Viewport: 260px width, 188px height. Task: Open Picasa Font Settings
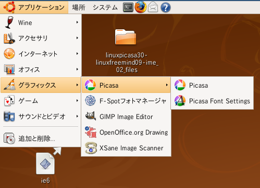tap(212, 101)
